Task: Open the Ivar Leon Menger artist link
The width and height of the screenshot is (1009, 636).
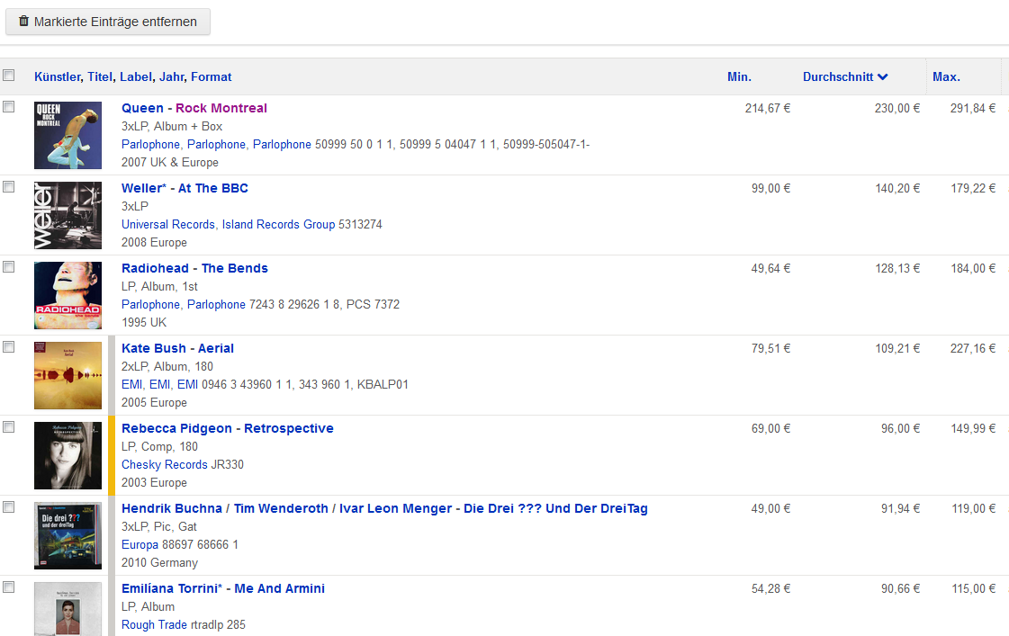Action: (396, 508)
